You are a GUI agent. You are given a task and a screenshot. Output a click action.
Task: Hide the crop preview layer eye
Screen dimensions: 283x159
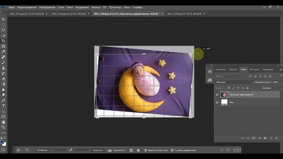[x=217, y=95]
